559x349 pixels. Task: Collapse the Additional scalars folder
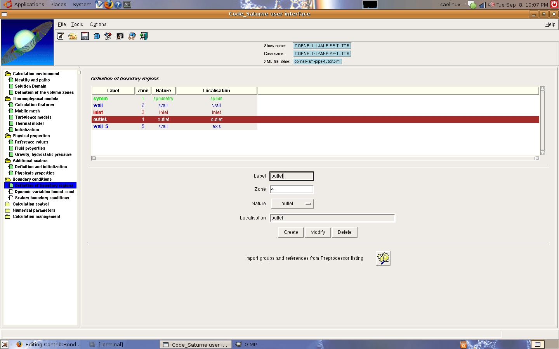[8, 161]
